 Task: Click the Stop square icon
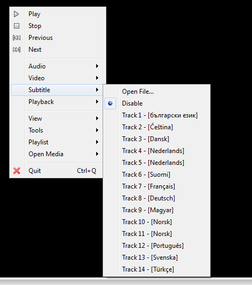click(17, 26)
